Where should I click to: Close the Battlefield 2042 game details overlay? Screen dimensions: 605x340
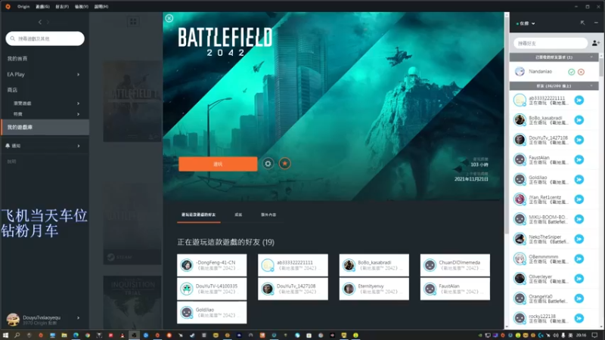coord(169,18)
